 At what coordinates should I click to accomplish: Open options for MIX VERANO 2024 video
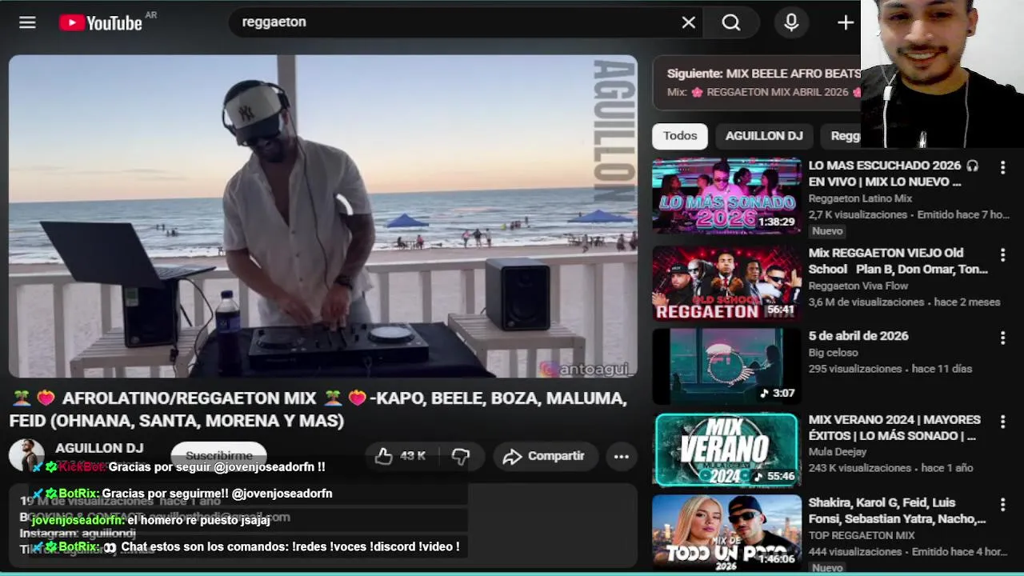coord(1002,422)
